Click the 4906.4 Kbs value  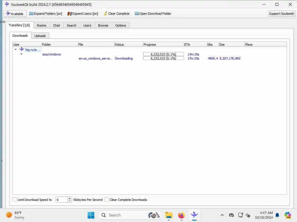213,58
